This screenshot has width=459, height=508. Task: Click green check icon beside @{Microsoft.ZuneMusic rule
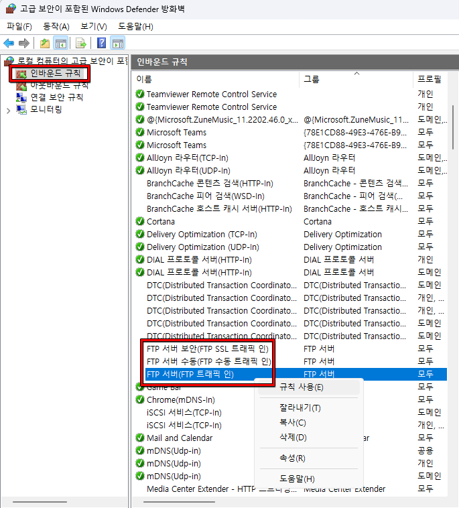tap(140, 119)
